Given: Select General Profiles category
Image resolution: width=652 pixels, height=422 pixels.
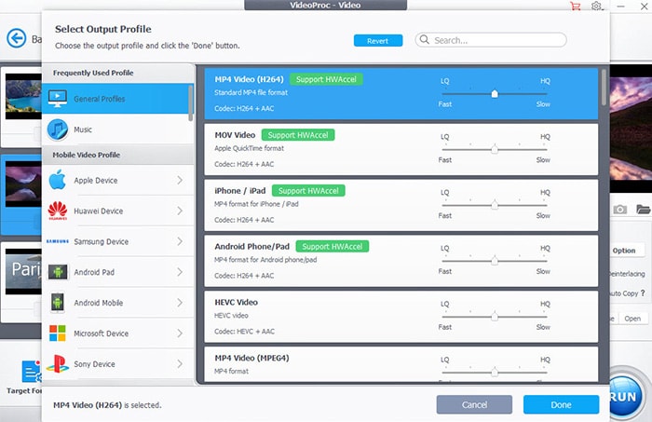Looking at the screenshot, I should coord(115,99).
